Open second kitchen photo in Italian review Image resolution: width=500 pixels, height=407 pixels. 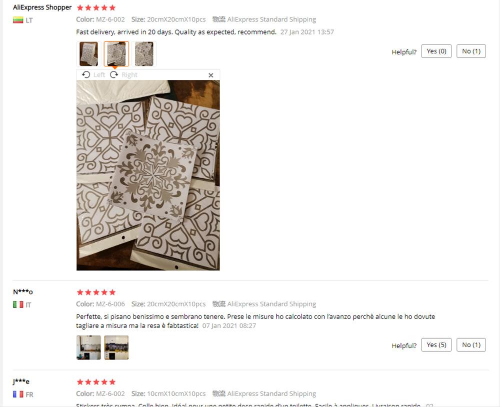click(x=116, y=348)
